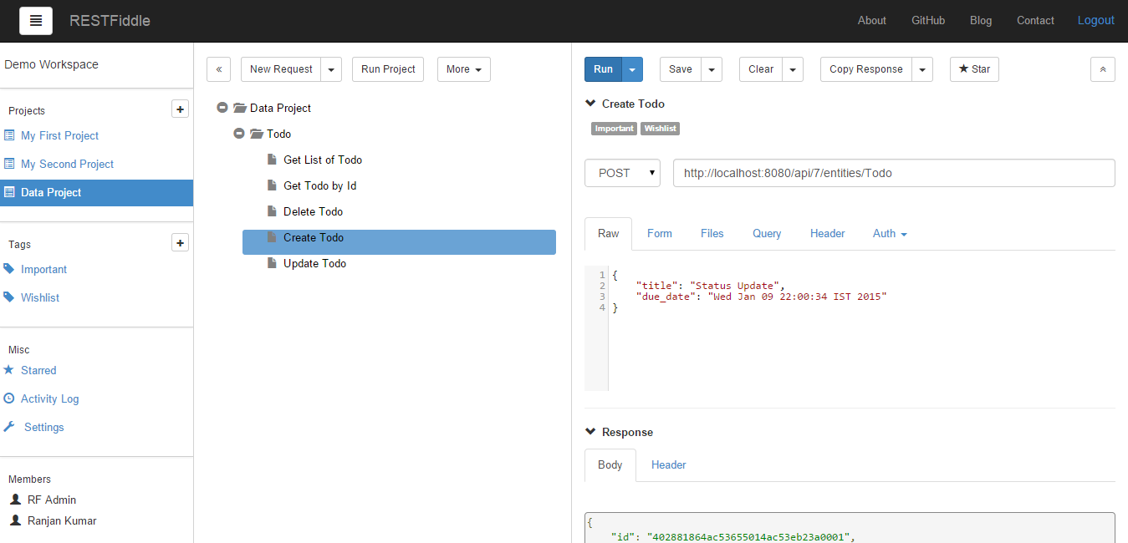Open the Save dropdown arrow
Image resolution: width=1128 pixels, height=543 pixels.
click(712, 69)
